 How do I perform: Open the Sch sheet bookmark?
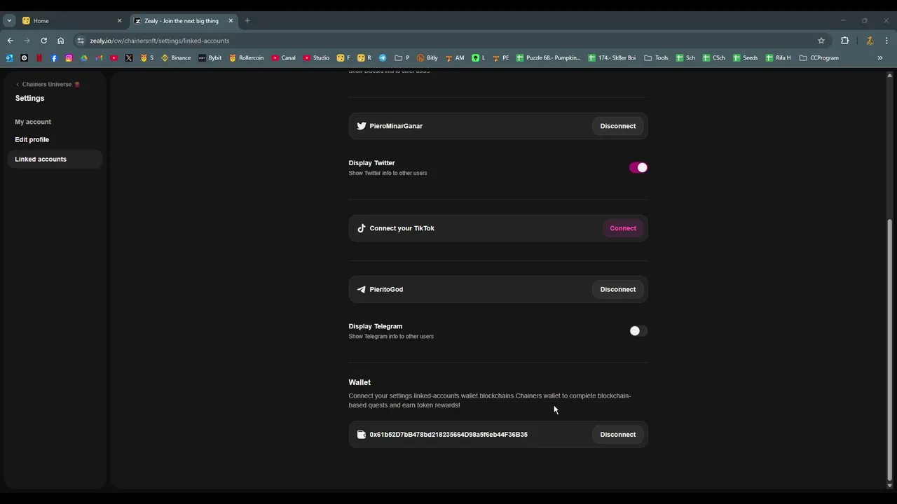[685, 58]
